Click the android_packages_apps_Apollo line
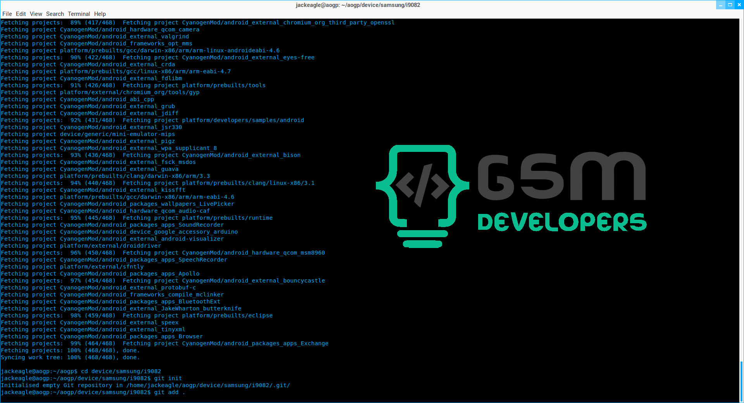Screen dimensions: 744x403 pyautogui.click(x=100, y=274)
